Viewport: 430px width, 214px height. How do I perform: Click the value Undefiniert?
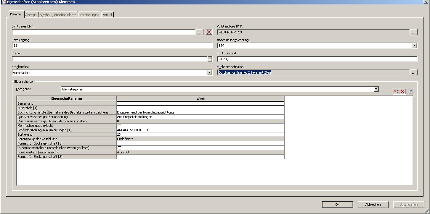point(200,139)
